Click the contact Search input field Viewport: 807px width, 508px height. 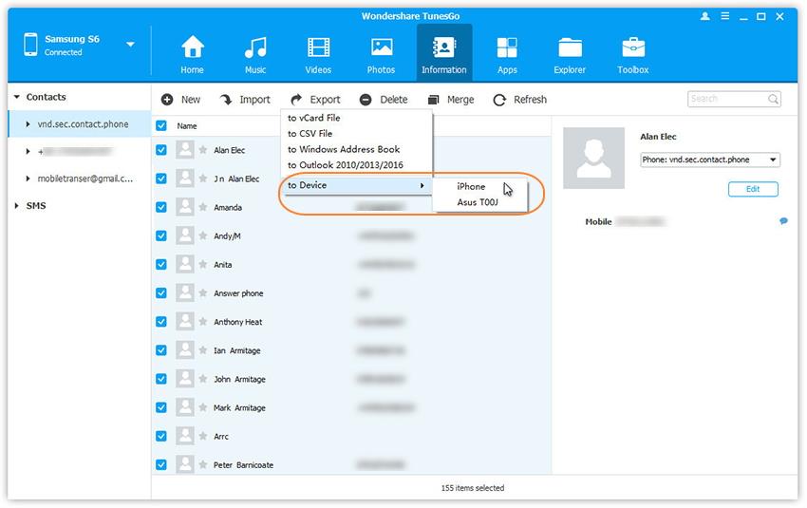726,99
